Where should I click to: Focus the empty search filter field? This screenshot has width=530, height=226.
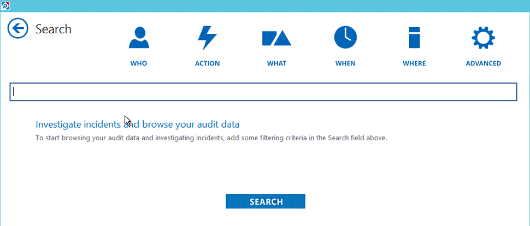pos(263,92)
